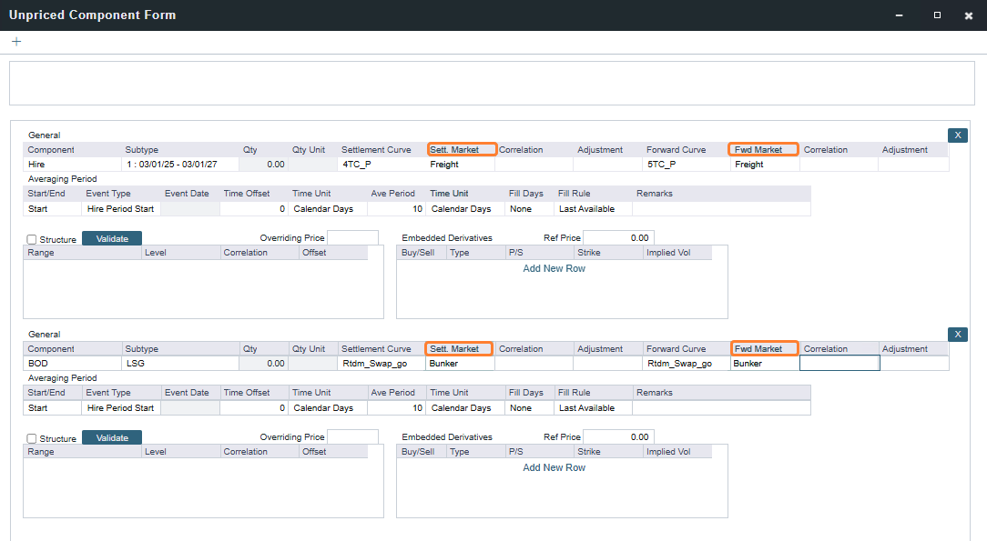
Task: Click the Ref Price field in BOD section
Action: pos(618,437)
